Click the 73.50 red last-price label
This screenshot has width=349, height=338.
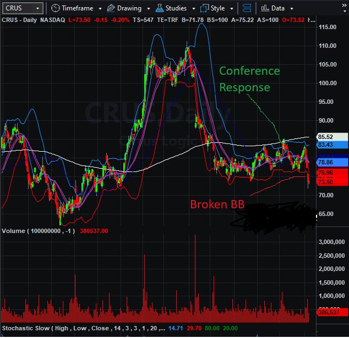point(332,182)
